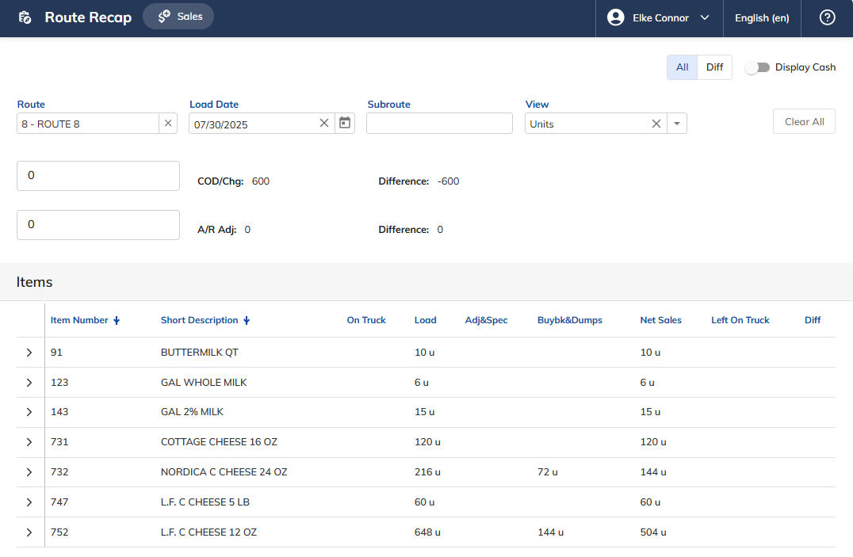The height and width of the screenshot is (557, 853).
Task: Open the Load Date calendar picker icon
Action: (x=345, y=123)
